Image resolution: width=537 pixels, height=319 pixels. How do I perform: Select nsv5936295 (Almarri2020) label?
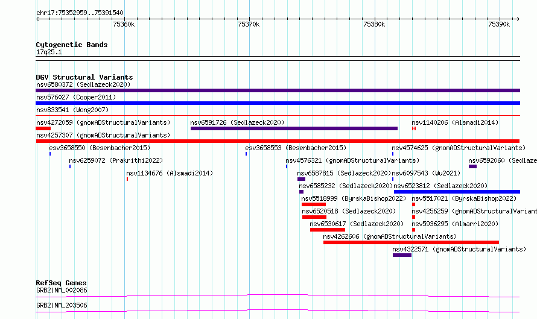tap(455, 224)
